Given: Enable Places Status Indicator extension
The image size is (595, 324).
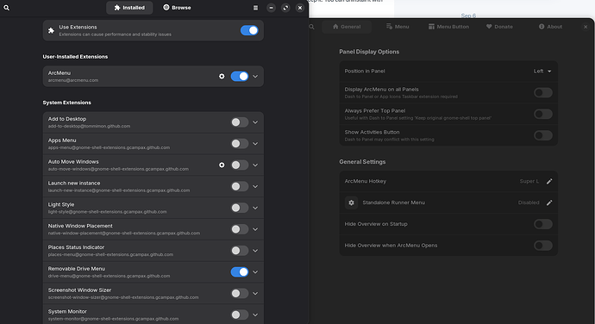Looking at the screenshot, I should point(240,251).
